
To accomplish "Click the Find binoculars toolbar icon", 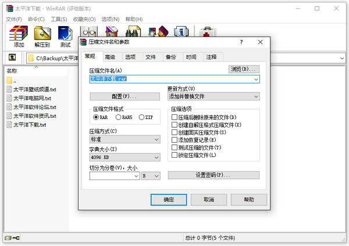I will pyautogui.click(x=133, y=31).
